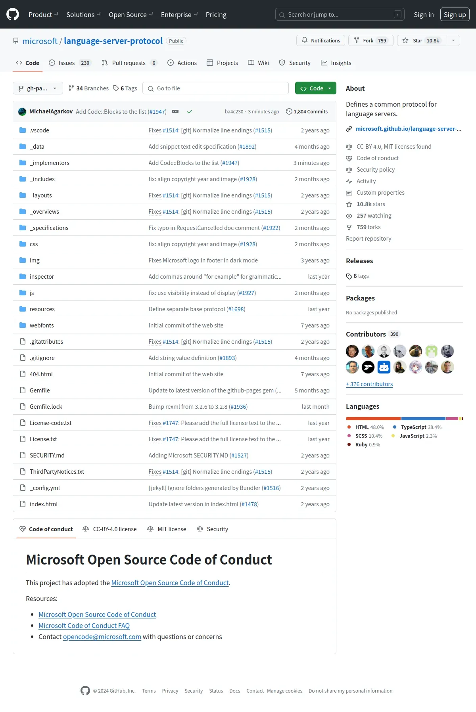476x712 pixels.
Task: Click the Gemfile file icon
Action: point(23,390)
